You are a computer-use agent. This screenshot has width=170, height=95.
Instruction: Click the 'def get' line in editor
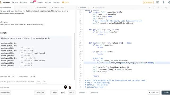[104, 30]
